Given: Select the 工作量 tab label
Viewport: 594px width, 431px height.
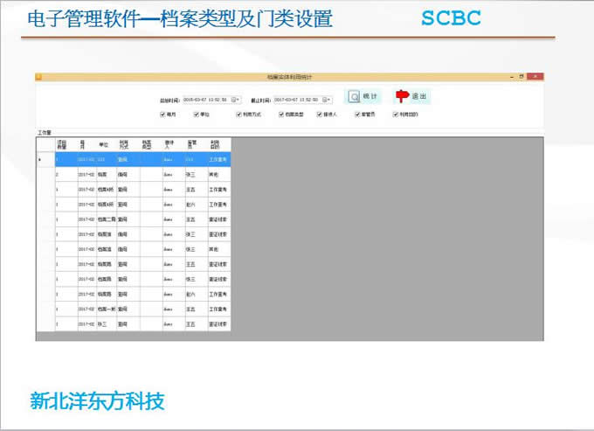Looking at the screenshot, I should pyautogui.click(x=44, y=132).
